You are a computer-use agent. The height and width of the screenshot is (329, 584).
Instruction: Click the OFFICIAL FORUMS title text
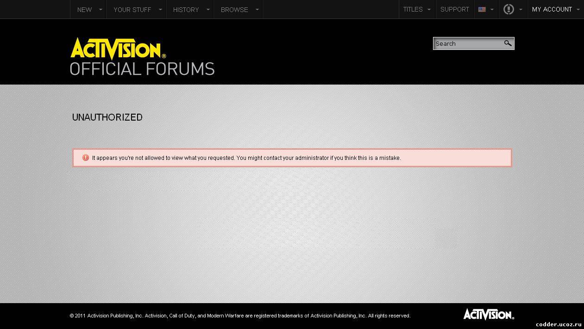coord(142,69)
